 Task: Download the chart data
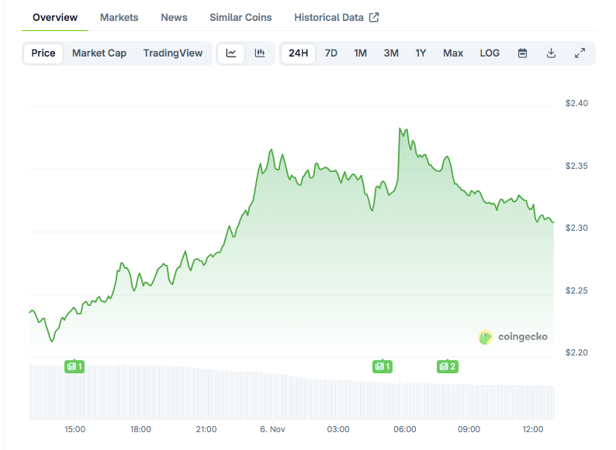[x=551, y=53]
